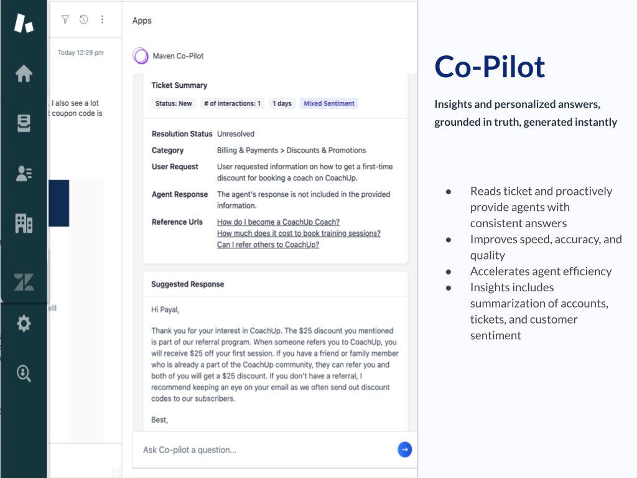Click the Maven Co-Pilot circle logo
This screenshot has height=478, width=637.
tap(141, 55)
